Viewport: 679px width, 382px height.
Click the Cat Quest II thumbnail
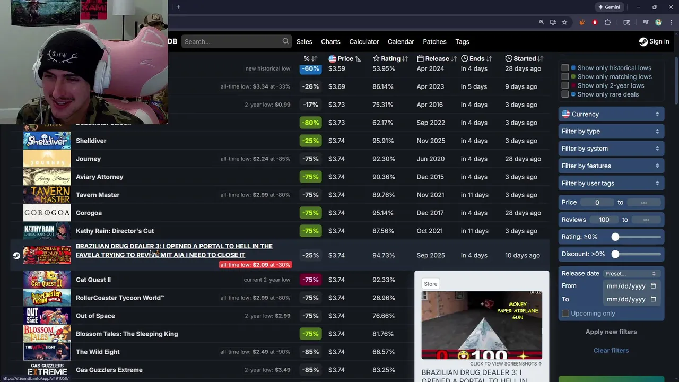click(47, 280)
